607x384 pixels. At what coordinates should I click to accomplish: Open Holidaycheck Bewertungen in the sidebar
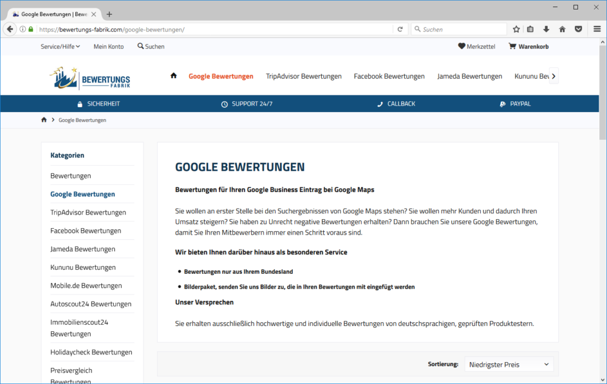[x=91, y=352]
